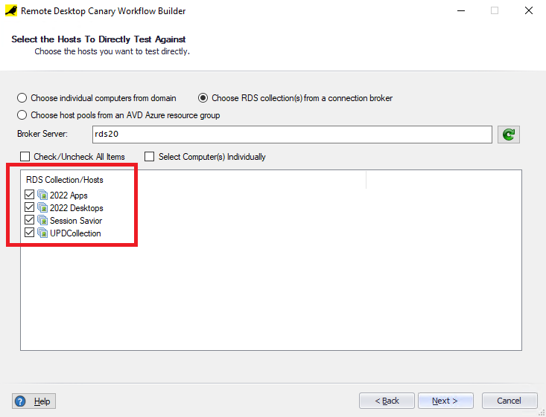The image size is (546, 417).
Task: Close the Workflow Builder window
Action: (529, 10)
